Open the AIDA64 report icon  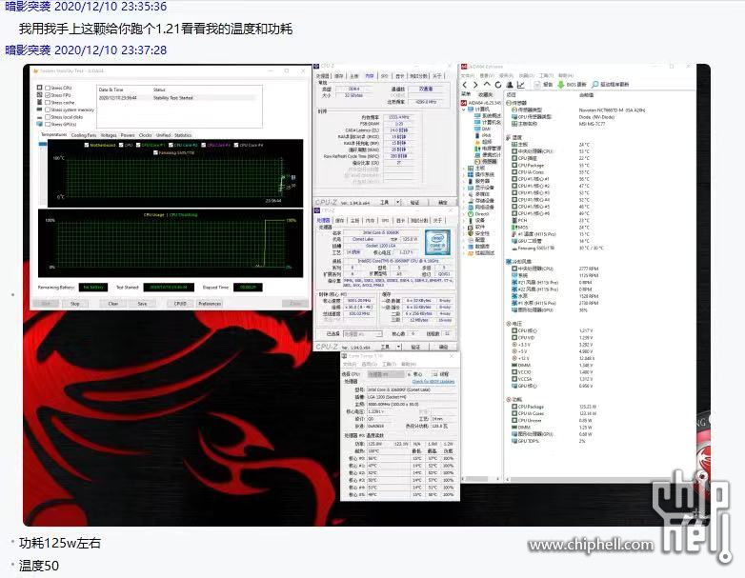[x=538, y=85]
